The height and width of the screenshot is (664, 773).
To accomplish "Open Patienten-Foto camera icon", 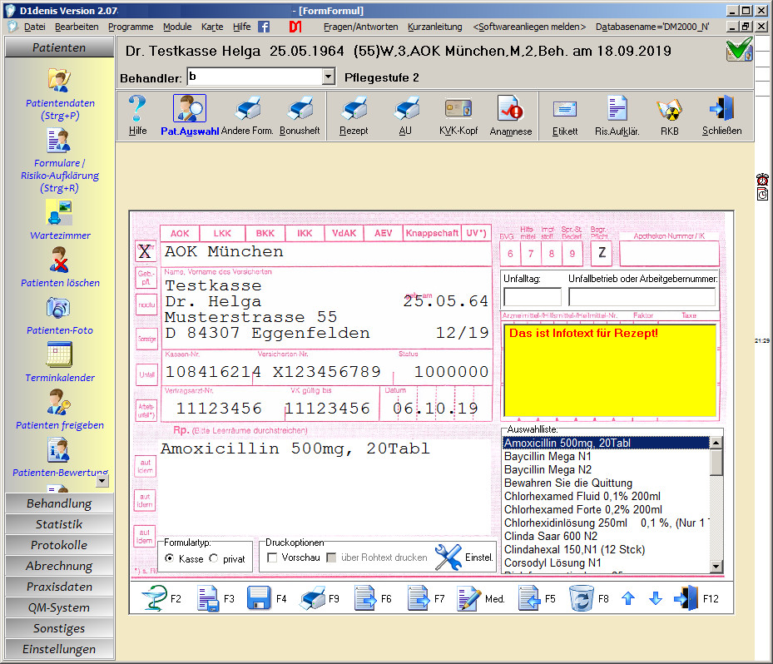I will 59,308.
